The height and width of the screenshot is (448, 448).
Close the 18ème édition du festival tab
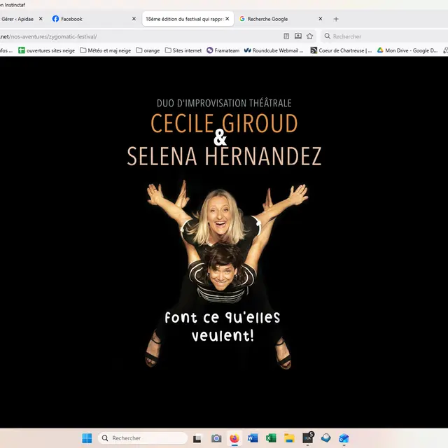[227, 19]
